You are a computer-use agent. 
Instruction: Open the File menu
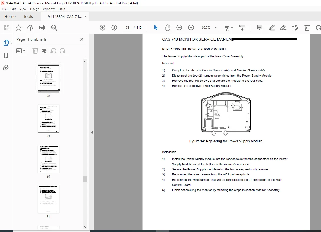point(4,9)
